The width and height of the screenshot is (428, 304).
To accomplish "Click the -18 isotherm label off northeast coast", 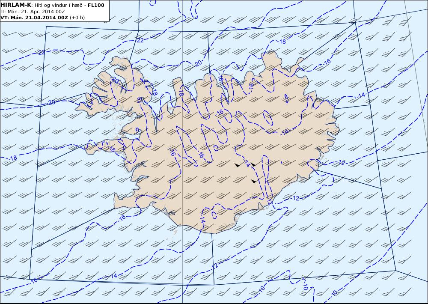I will 282,42.
